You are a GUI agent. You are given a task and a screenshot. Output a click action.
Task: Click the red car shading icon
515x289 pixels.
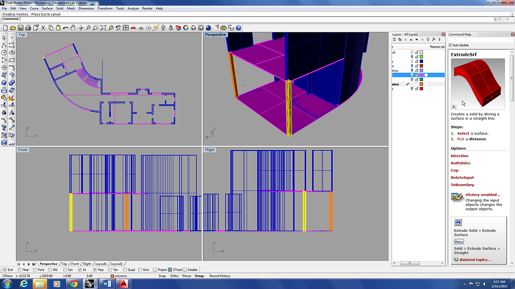(133, 28)
